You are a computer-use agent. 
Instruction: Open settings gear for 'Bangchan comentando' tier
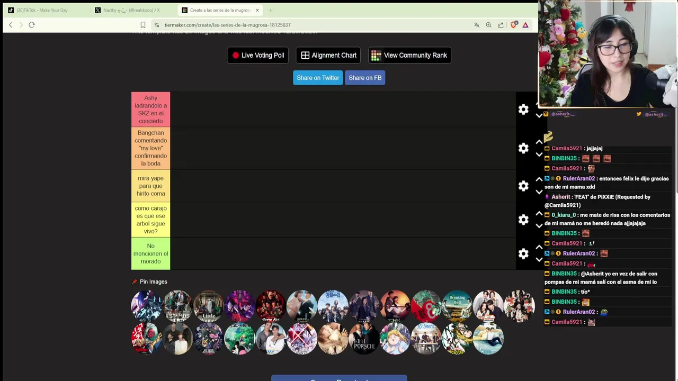tap(523, 148)
